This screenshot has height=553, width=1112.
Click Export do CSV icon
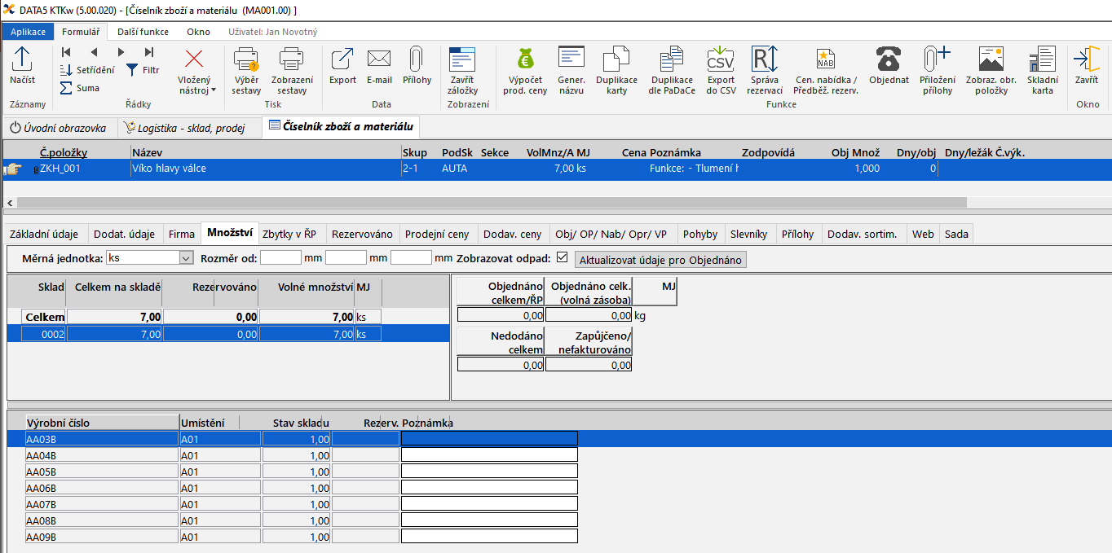721,59
